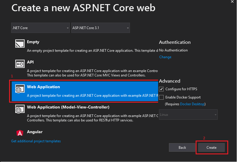Viewport: 237px width, 162px height.
Task: Expand the ASP.NET Core 3.1 version dropdown
Action: (x=101, y=28)
